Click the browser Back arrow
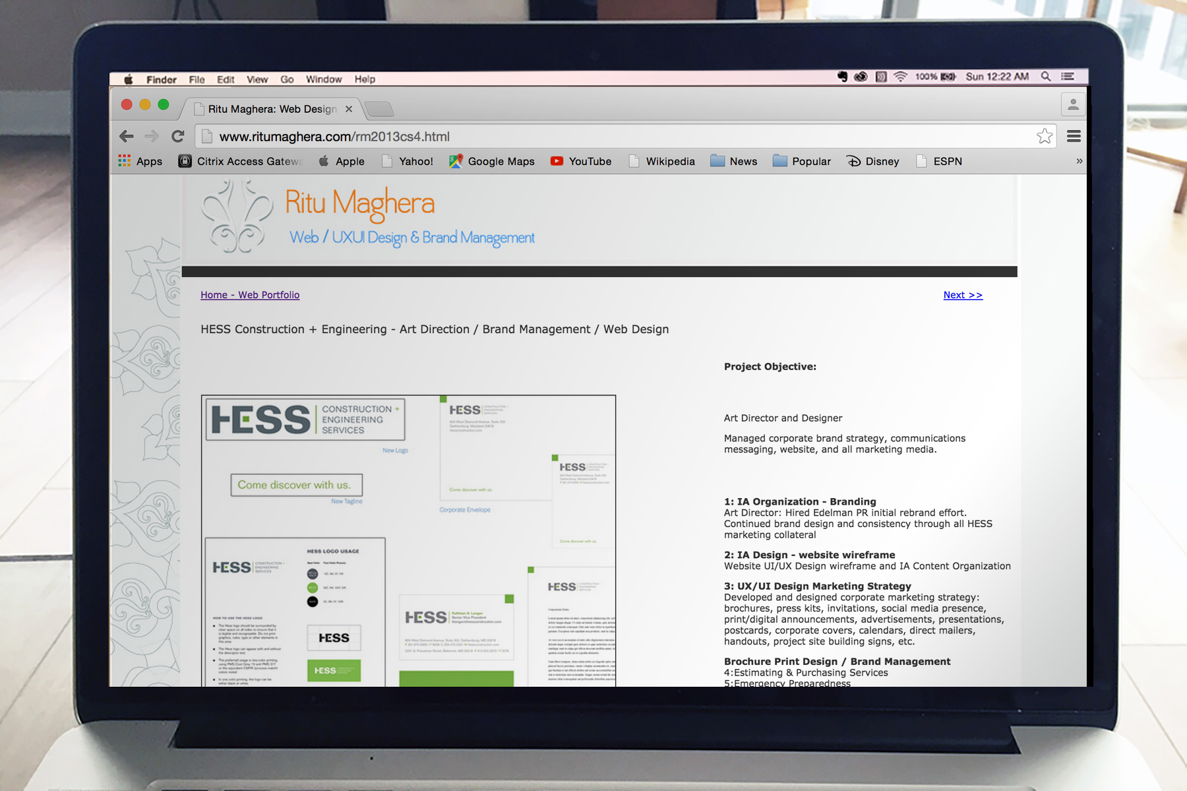This screenshot has width=1187, height=791. (127, 137)
